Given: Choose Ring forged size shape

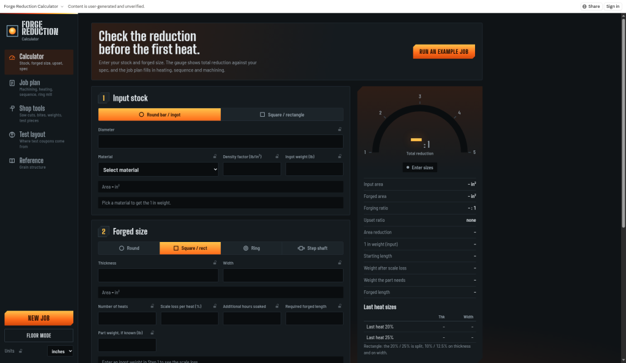Looking at the screenshot, I should [251, 248].
